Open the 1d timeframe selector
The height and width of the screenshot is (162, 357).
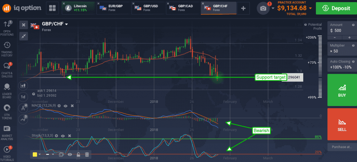(x=23, y=97)
